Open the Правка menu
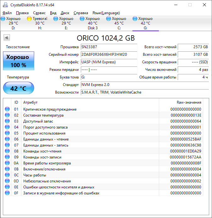Viewport: 212px width, 218px height. point(22,13)
